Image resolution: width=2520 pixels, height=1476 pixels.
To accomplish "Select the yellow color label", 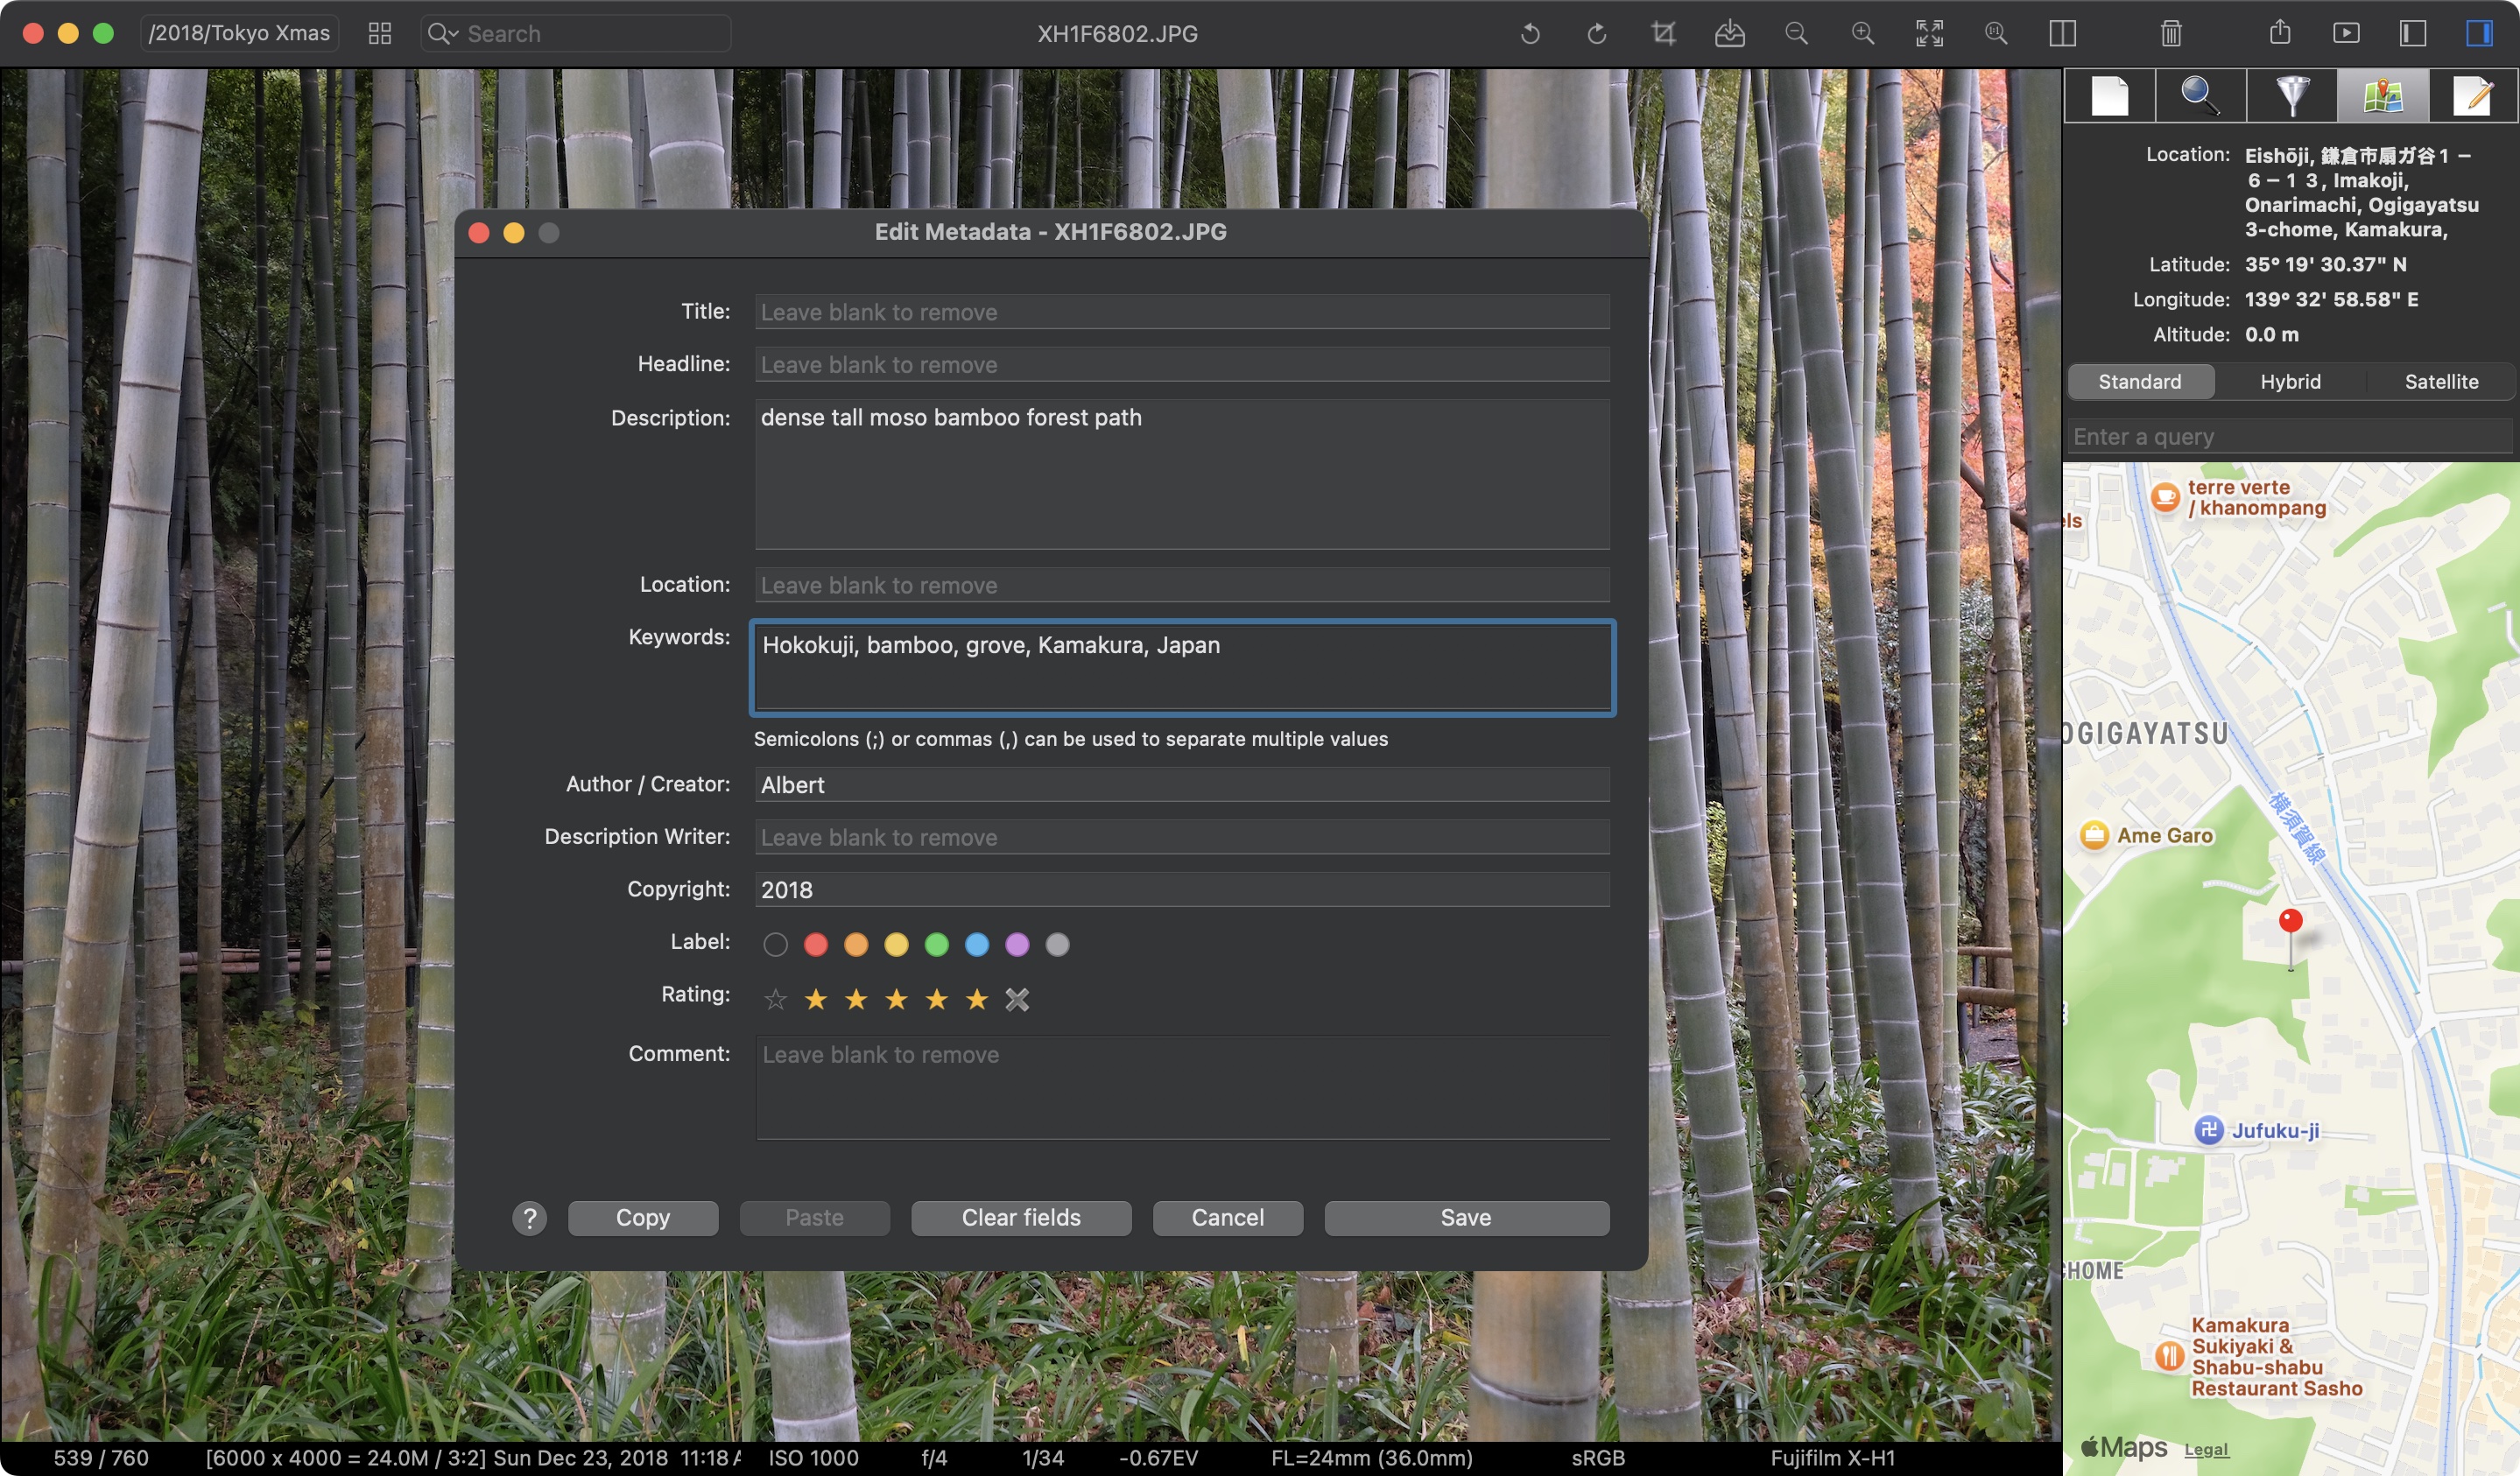I will (x=896, y=944).
